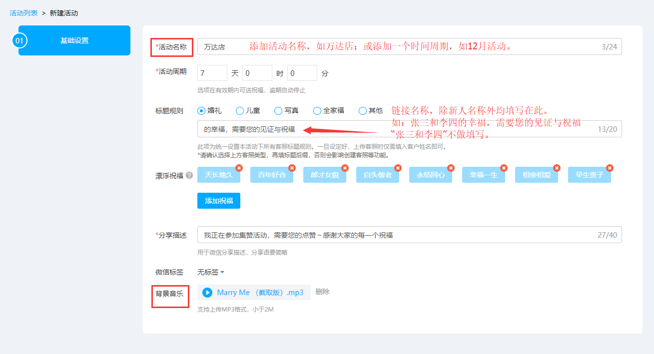The image size is (654, 354).
Task: Click the activity period days field
Action: point(212,73)
